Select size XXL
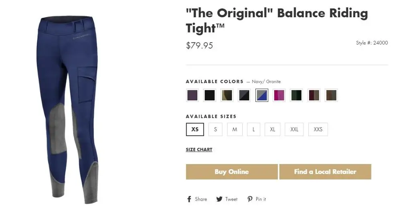This screenshot has width=401, height=217. tap(294, 130)
